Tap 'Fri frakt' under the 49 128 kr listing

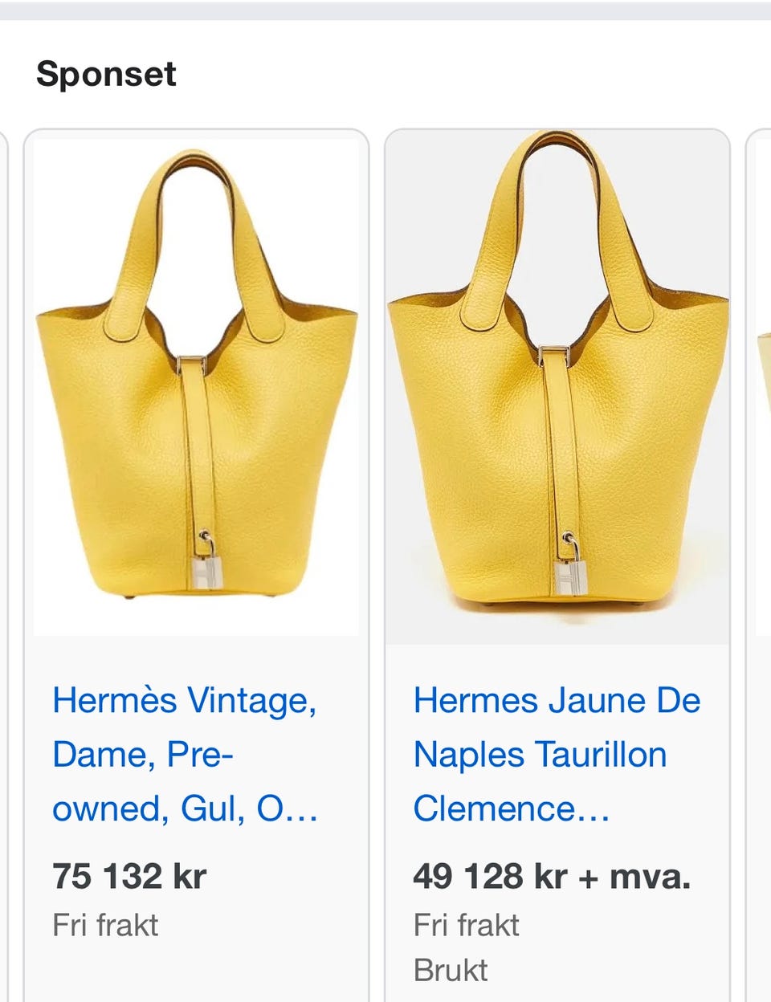point(466,925)
